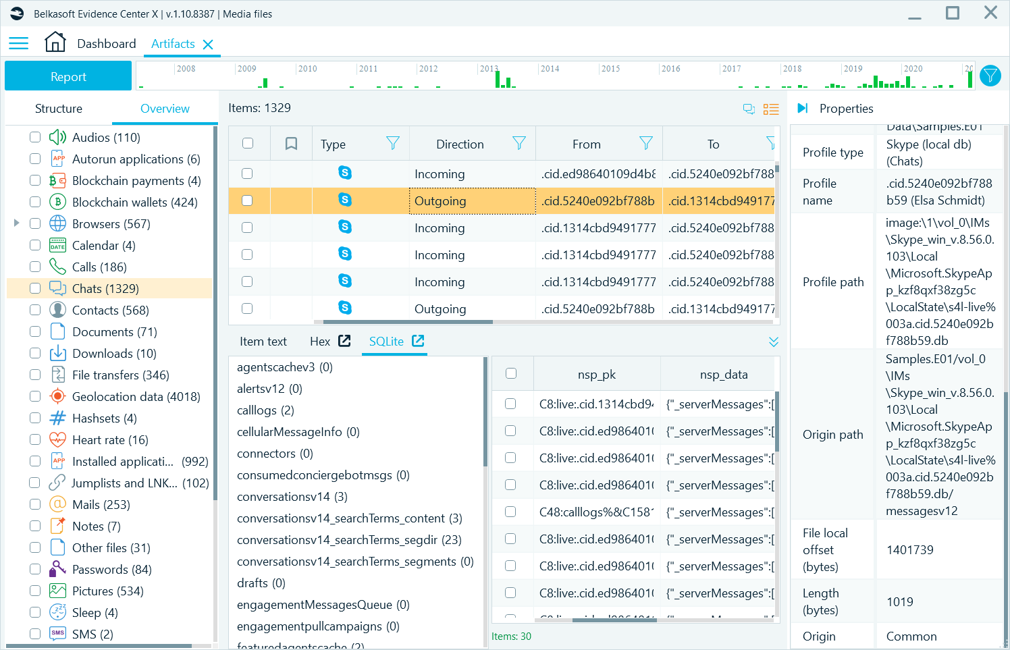
Task: Open Hex viewer in external window
Action: coord(344,341)
